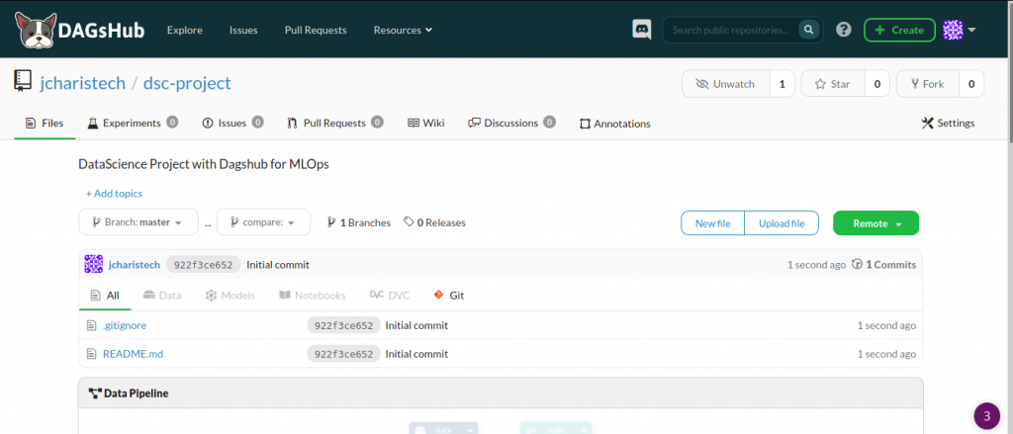This screenshot has height=434, width=1013.
Task: Click the watchers count 1
Action: pyautogui.click(x=782, y=84)
